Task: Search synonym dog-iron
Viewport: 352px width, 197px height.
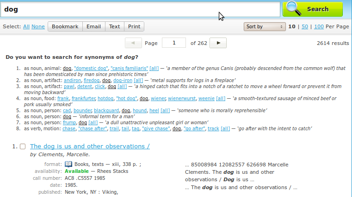Action: click(x=123, y=80)
